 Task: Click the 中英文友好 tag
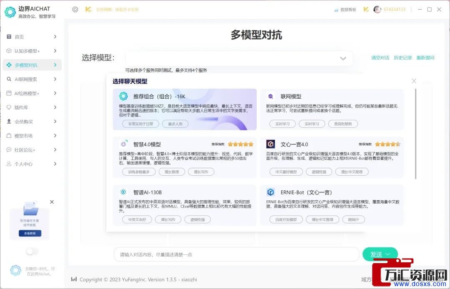click(x=137, y=219)
